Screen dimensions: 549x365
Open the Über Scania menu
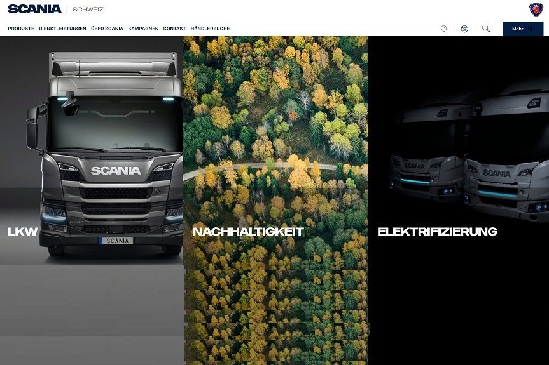[107, 29]
